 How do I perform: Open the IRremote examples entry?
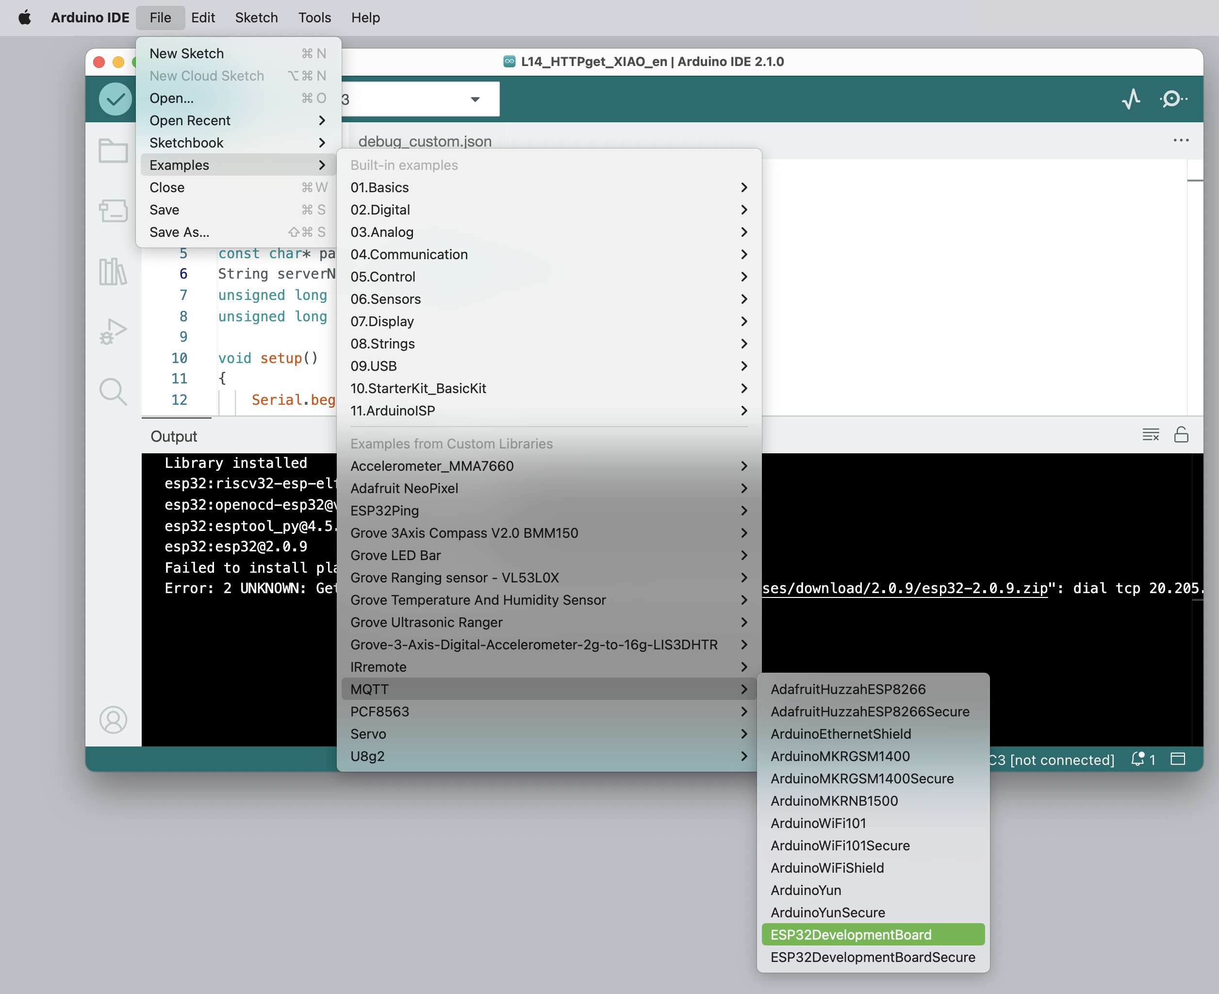click(x=549, y=667)
